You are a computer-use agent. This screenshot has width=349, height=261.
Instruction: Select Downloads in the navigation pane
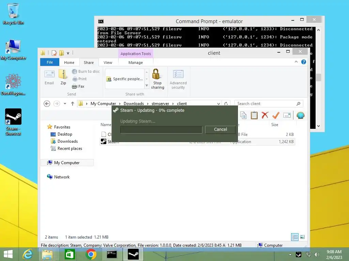[x=64, y=141]
